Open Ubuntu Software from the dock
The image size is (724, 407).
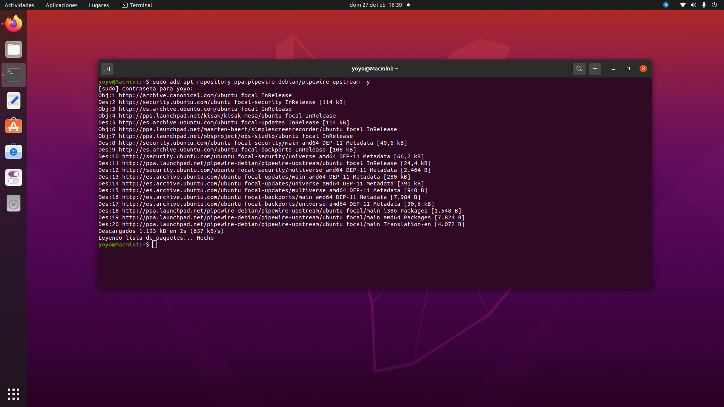13,126
